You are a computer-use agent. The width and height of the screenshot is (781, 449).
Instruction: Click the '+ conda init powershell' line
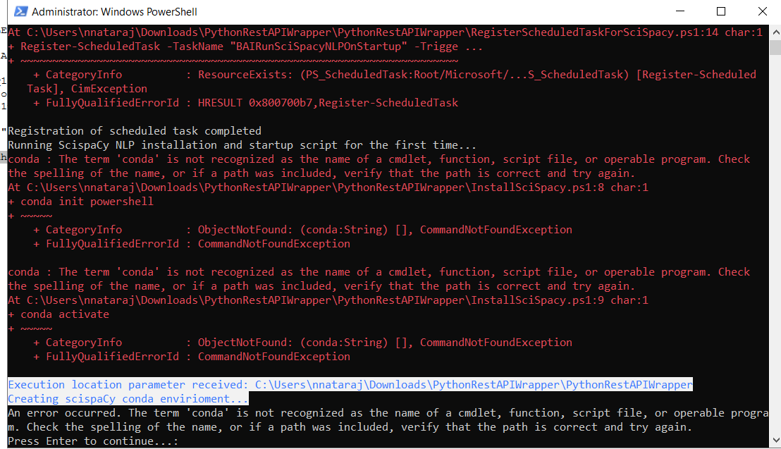pos(80,202)
